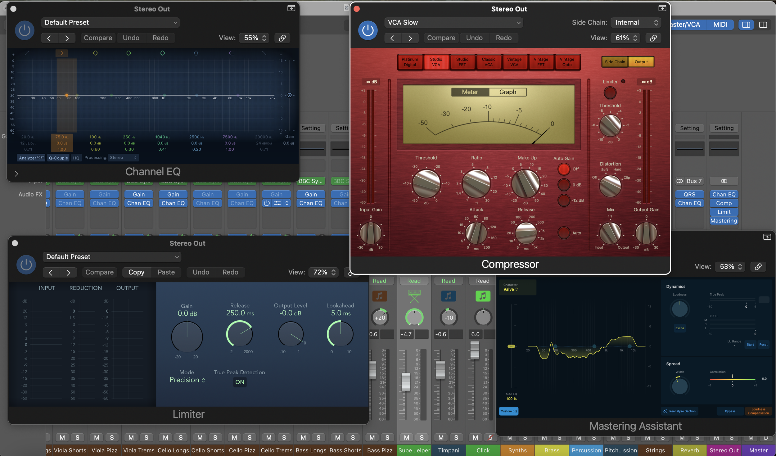The width and height of the screenshot is (776, 456).
Task: Click the Click channel volume fader
Action: pos(475,350)
